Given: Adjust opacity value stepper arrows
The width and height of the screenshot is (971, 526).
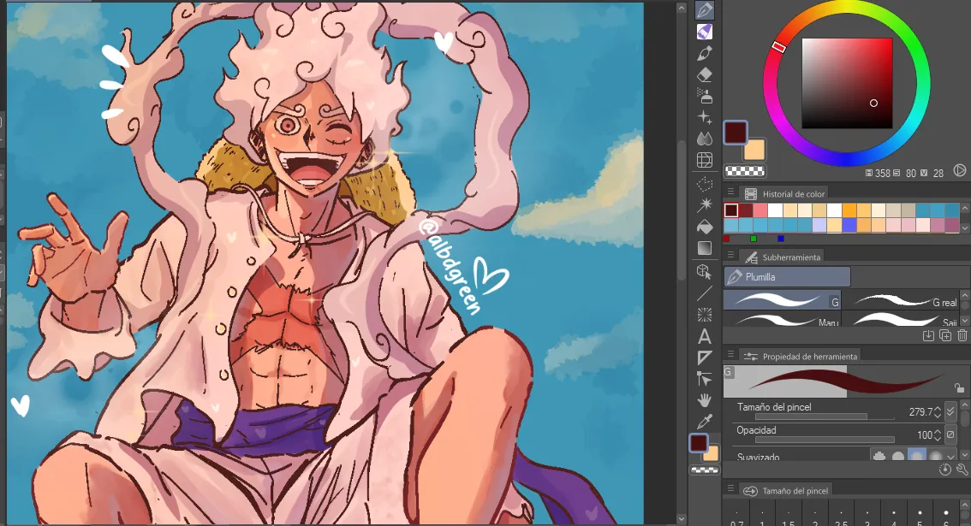Looking at the screenshot, I should click(938, 435).
